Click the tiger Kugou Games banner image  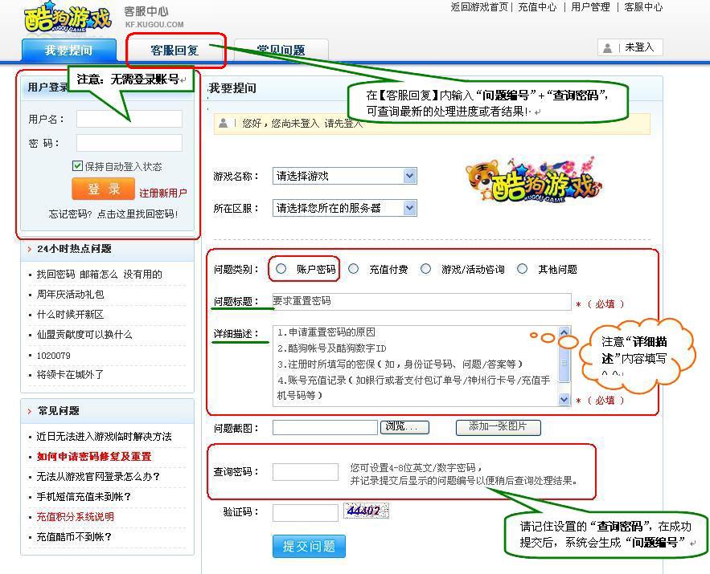(x=533, y=181)
